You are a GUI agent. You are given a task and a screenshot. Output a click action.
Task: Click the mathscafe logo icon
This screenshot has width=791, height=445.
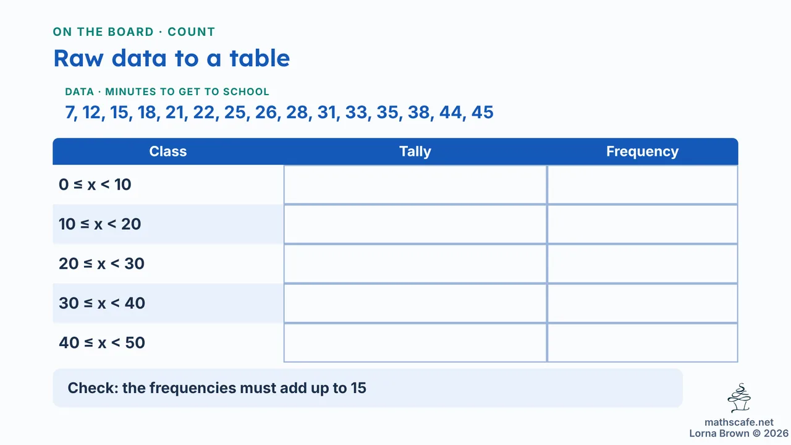(x=739, y=399)
